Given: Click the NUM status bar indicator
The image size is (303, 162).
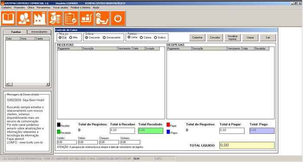Looking at the screenshot, I should pyautogui.click(x=143, y=159).
